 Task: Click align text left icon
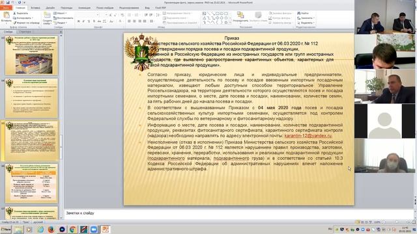point(129,21)
